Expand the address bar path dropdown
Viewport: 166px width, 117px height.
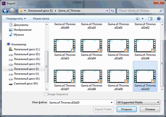tap(107, 11)
